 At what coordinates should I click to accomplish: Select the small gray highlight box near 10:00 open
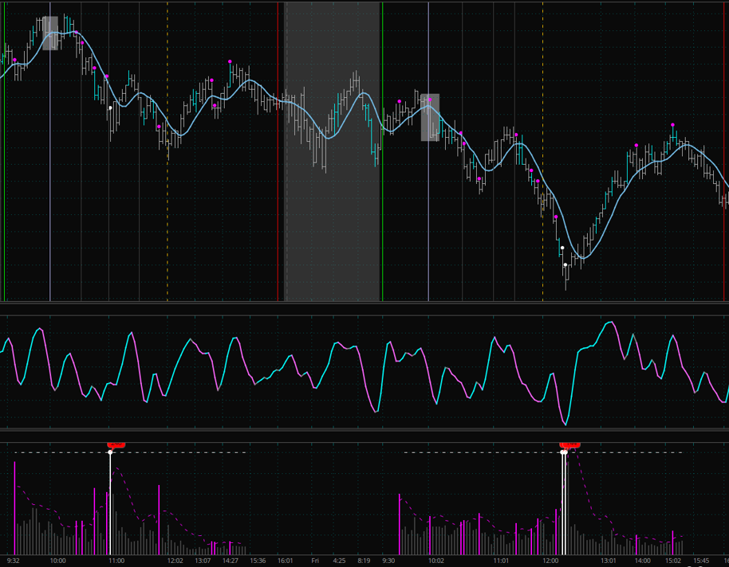[50, 33]
